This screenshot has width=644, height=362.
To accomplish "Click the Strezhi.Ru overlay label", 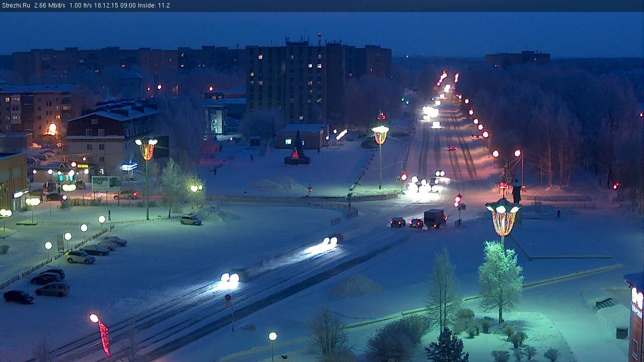I will pyautogui.click(x=16, y=6).
